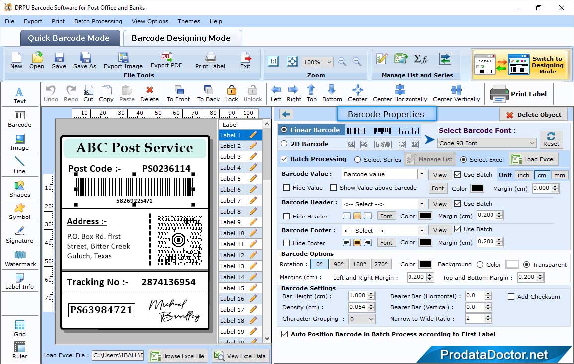Expand the Barcode Footer dropdown
This screenshot has height=364, width=574.
(x=422, y=230)
